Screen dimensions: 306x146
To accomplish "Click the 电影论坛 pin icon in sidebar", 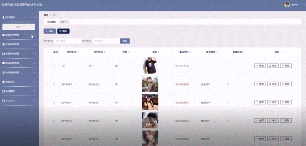I will point(3,82).
